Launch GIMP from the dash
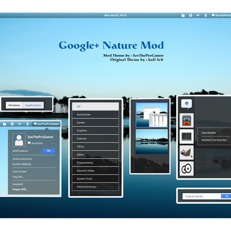Viewport: 231px width, 231px height. (187, 152)
